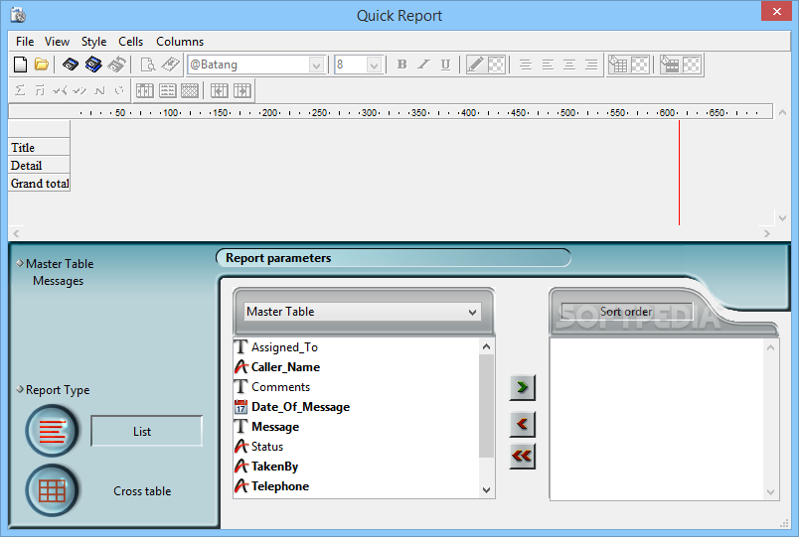
Task: Select the Message field
Action: [x=357, y=427]
